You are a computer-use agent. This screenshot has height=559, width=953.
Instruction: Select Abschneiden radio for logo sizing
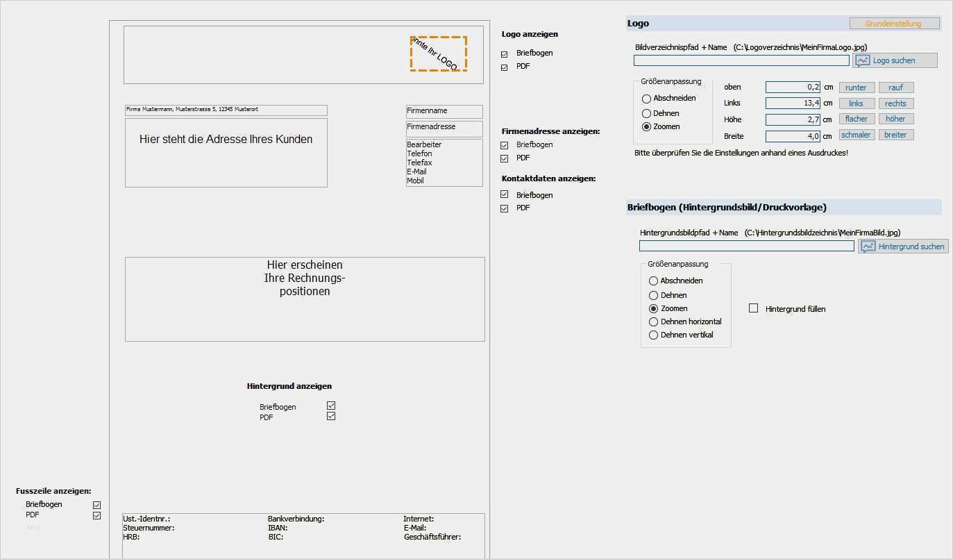click(x=647, y=99)
